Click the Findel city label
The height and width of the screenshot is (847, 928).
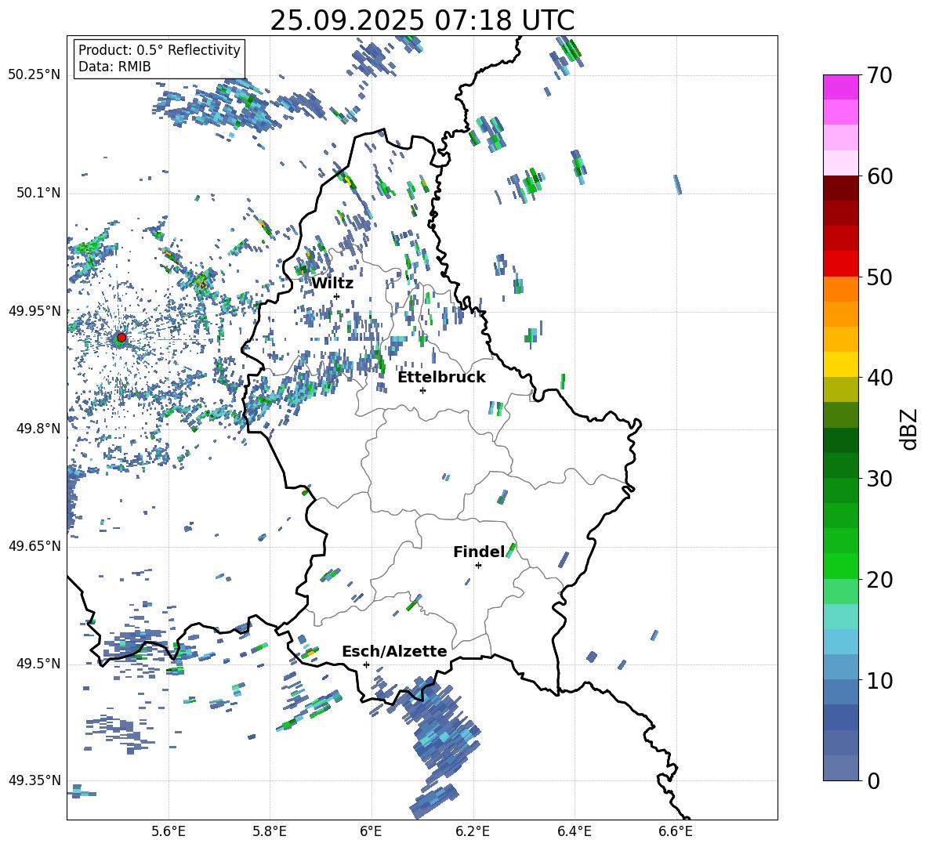[479, 552]
